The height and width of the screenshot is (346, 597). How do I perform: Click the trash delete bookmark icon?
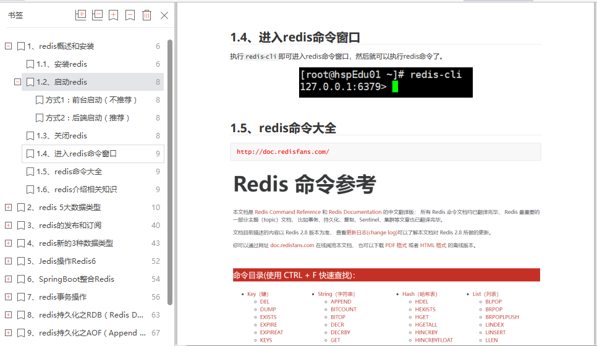pyautogui.click(x=146, y=15)
